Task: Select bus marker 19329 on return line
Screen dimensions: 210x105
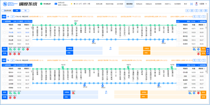Action: [x=163, y=41]
